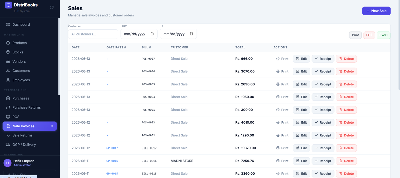Viewport: 400px width, 178px height.
Task: Print invoice POS-0001
Action: pos(282,110)
